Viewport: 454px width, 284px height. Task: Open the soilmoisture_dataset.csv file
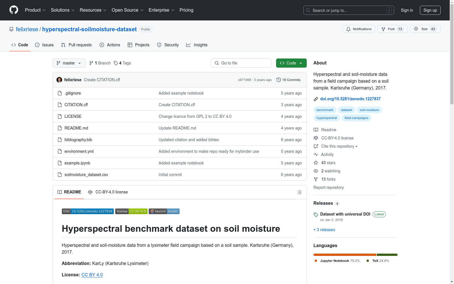pyautogui.click(x=86, y=175)
